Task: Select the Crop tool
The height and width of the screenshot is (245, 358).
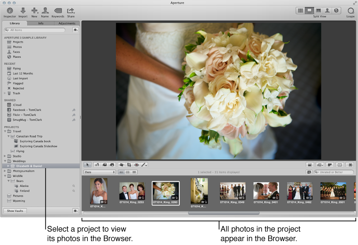Action: (x=129, y=165)
